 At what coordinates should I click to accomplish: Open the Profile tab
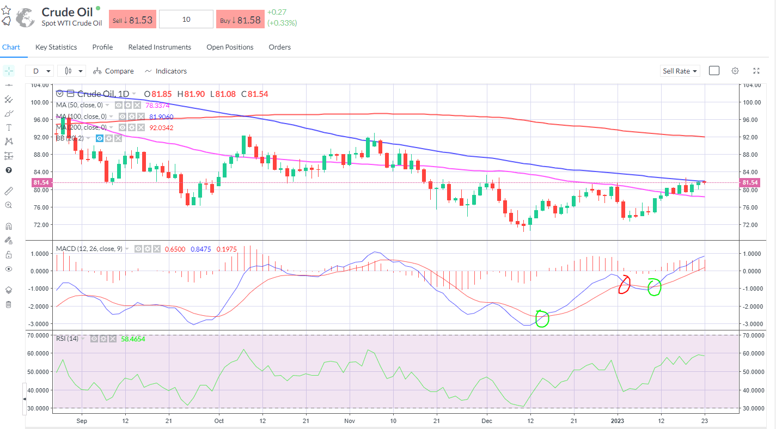[x=102, y=47]
